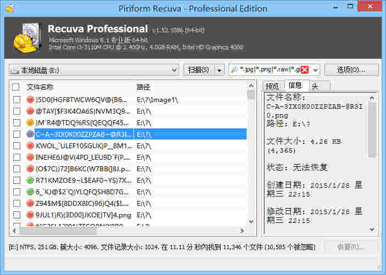The height and width of the screenshot is (275, 386).
Task: Open the 选项(O)... options button
Action: (x=351, y=70)
